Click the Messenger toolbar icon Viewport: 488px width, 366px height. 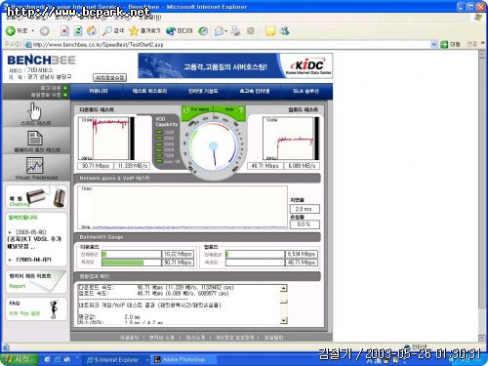284,31
